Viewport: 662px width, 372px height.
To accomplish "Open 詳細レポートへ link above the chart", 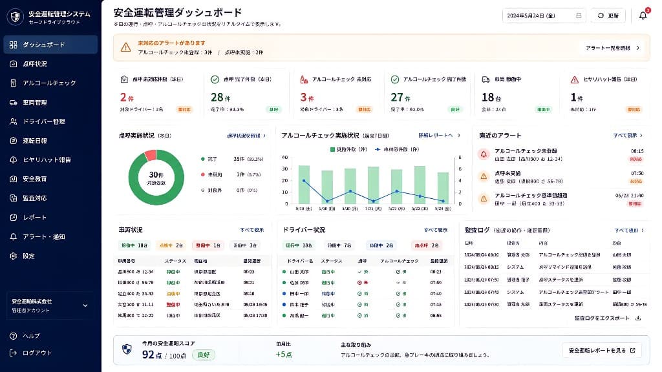I will coord(439,136).
